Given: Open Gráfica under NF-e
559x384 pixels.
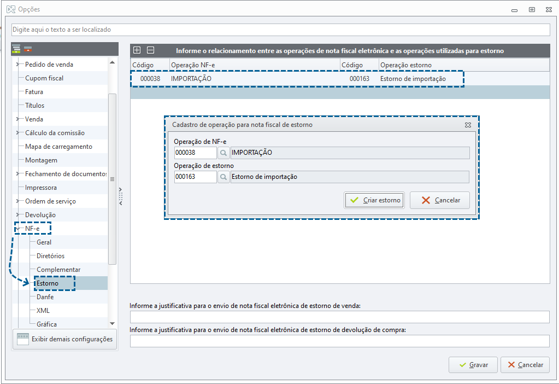Looking at the screenshot, I should pyautogui.click(x=46, y=324).
